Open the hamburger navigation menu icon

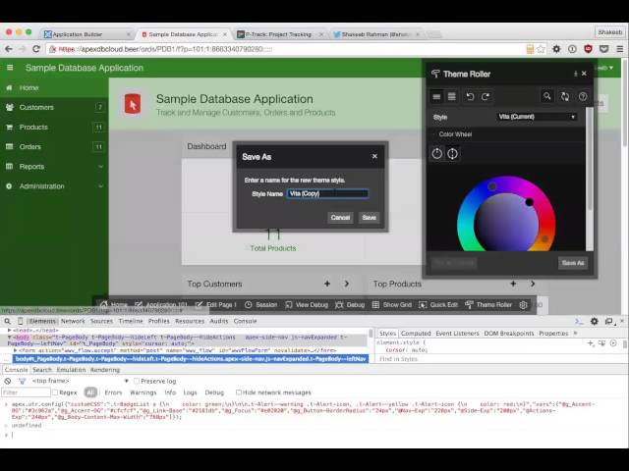coord(10,68)
